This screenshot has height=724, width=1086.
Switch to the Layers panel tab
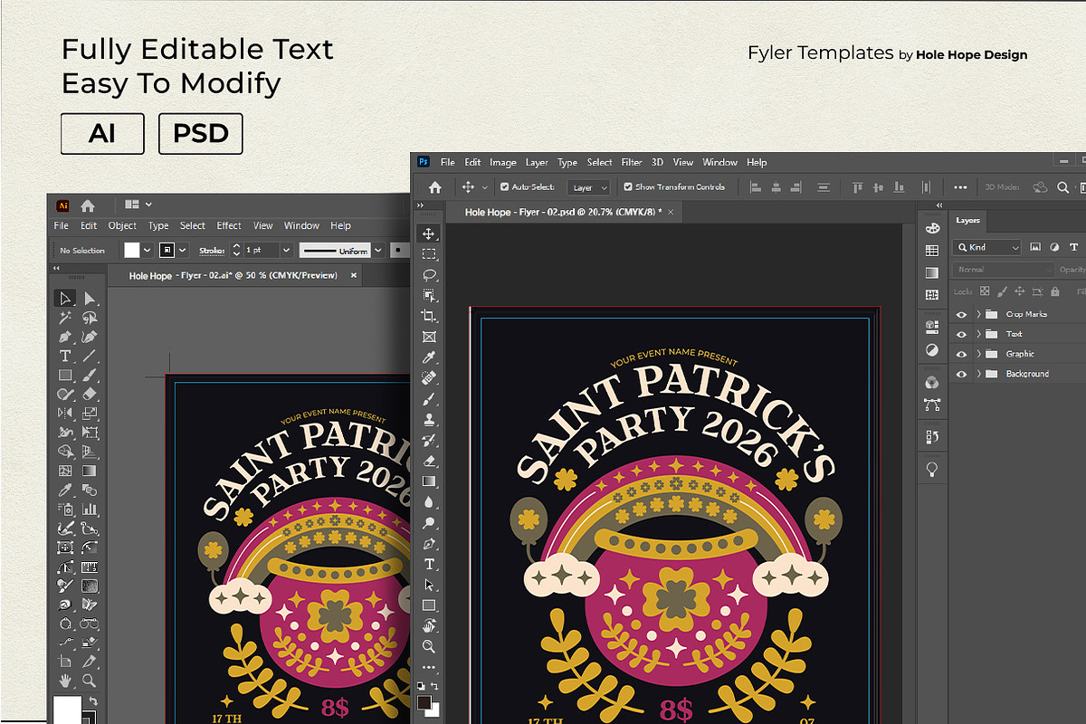[968, 220]
